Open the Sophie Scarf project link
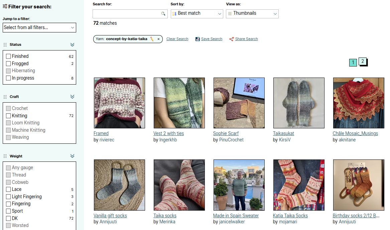Screen dimensions: 390x230 point(226,133)
